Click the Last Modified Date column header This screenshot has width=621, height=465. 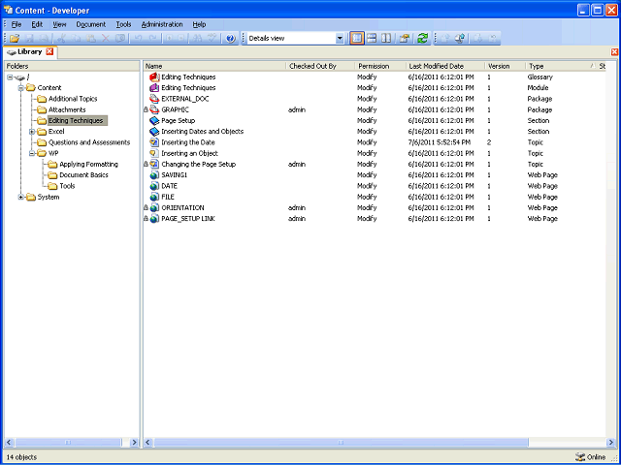point(445,66)
